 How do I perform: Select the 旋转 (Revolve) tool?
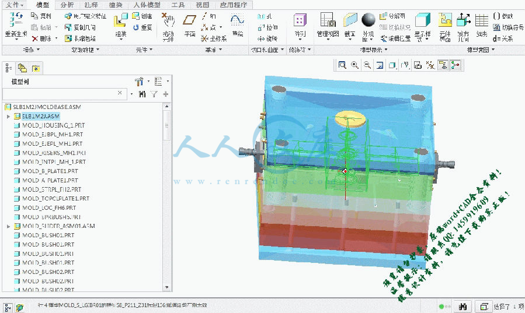[267, 38]
